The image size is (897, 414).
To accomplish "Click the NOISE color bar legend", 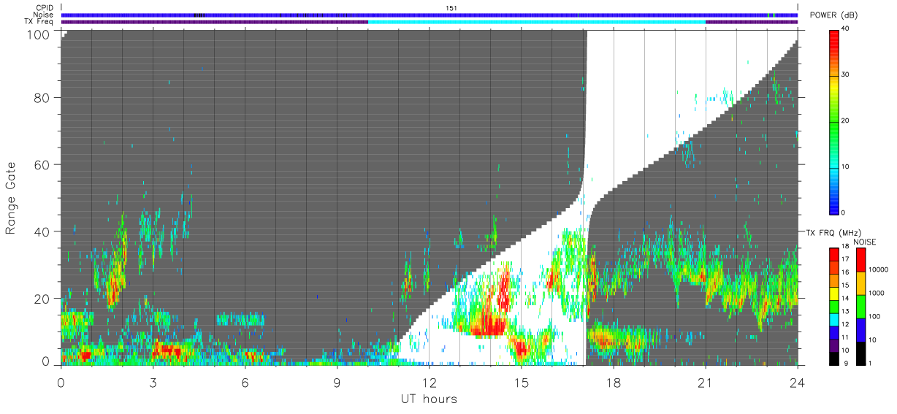I will [861, 307].
